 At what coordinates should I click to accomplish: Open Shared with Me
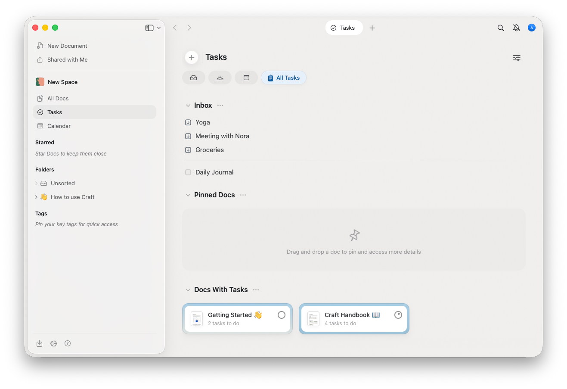(x=67, y=59)
